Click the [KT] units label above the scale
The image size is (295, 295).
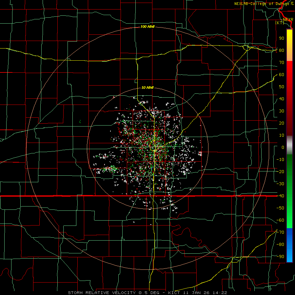click(x=280, y=23)
